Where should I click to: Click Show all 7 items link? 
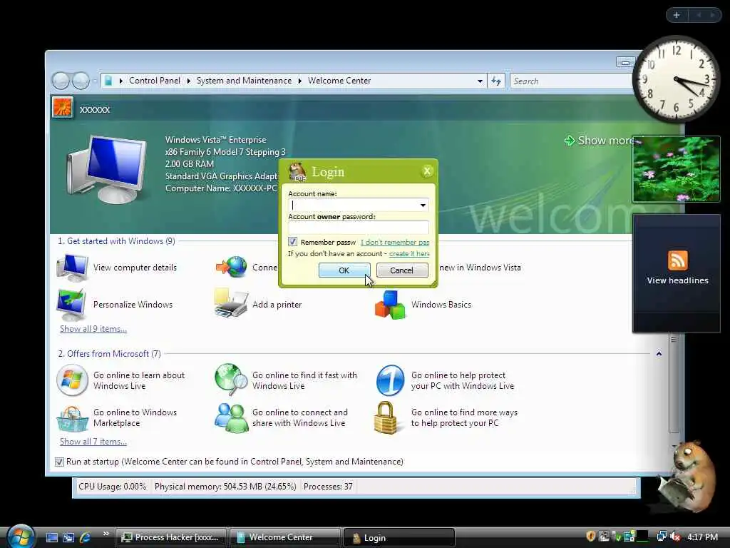click(x=93, y=442)
